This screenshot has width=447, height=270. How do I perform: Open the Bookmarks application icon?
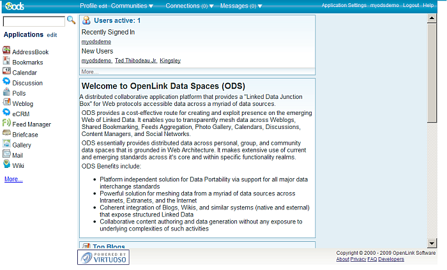(6, 62)
